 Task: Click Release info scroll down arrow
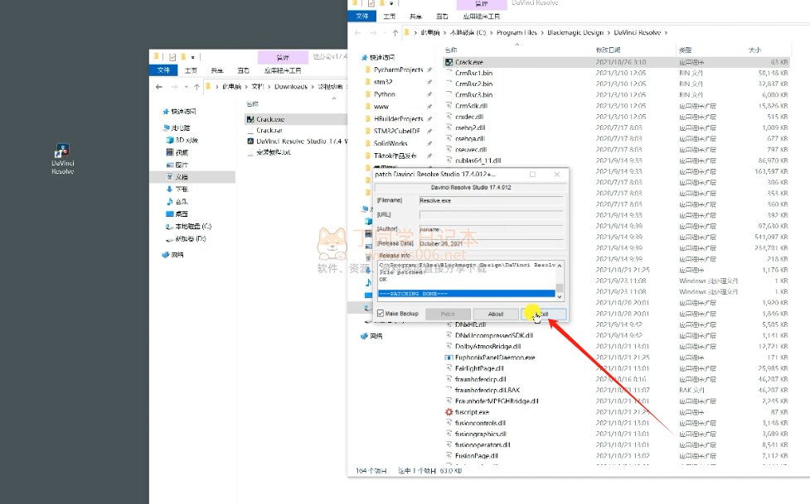[x=560, y=297]
